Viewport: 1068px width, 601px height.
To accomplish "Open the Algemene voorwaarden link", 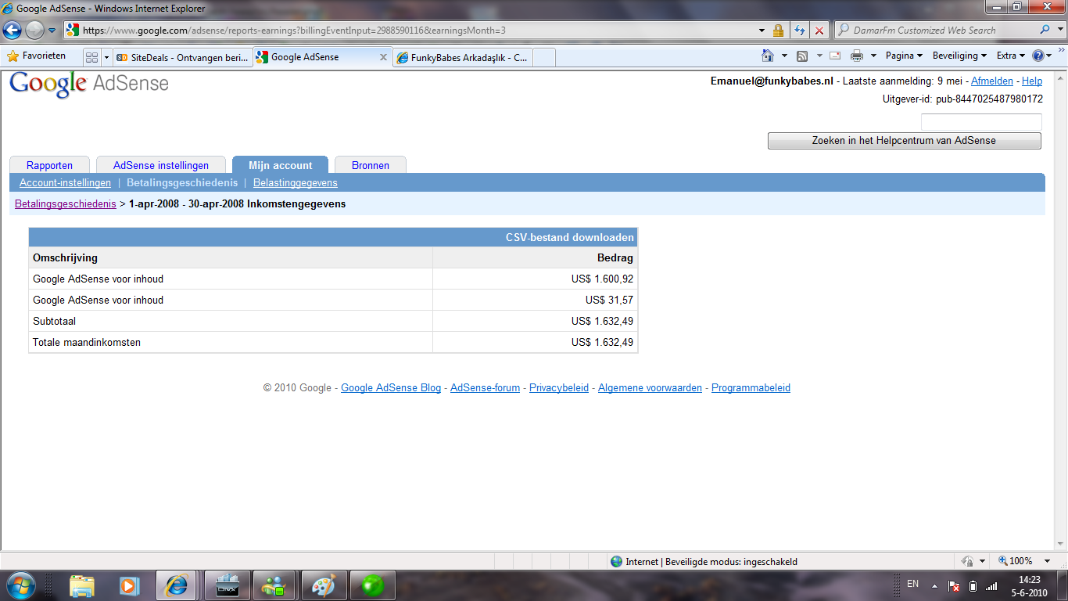I will [650, 388].
